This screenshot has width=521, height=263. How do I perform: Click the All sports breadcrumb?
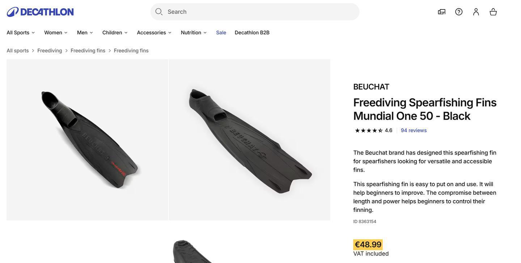coord(18,51)
